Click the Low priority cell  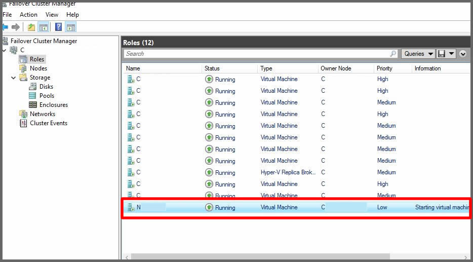point(382,207)
